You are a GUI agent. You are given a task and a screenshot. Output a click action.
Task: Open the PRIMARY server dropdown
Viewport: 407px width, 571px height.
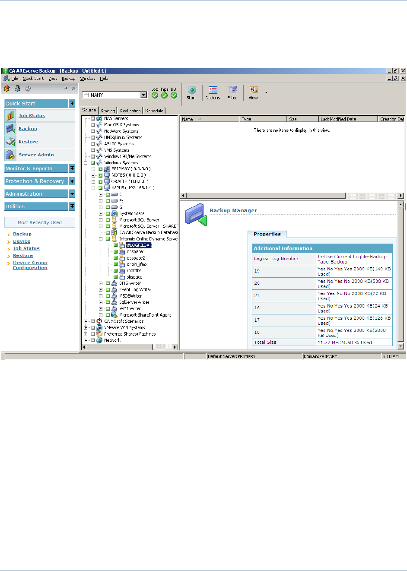tap(144, 95)
